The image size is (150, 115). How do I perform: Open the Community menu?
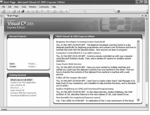(x=44, y=7)
